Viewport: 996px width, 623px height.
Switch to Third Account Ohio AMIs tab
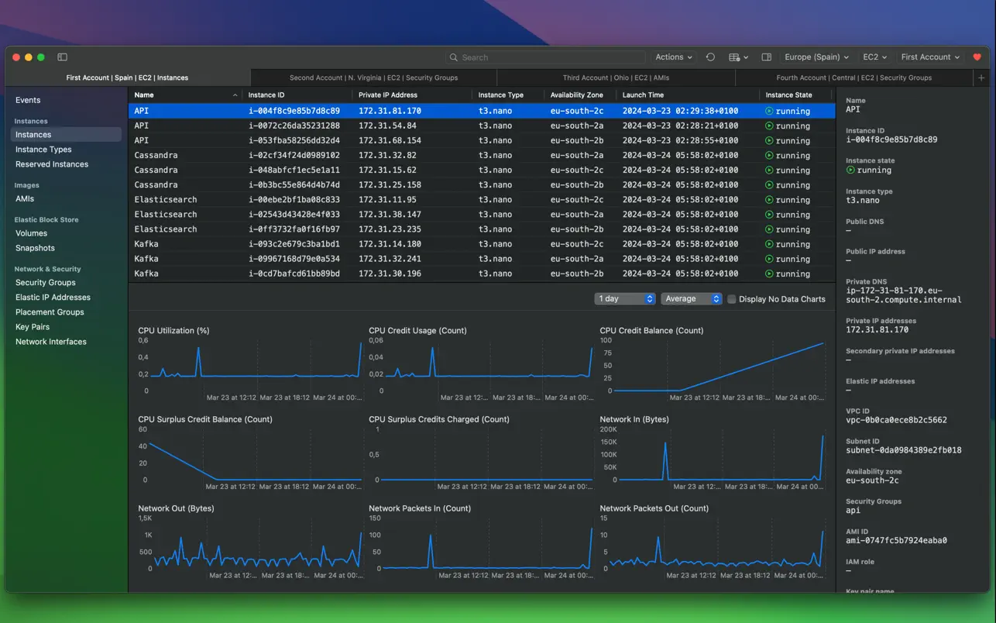pyautogui.click(x=616, y=77)
